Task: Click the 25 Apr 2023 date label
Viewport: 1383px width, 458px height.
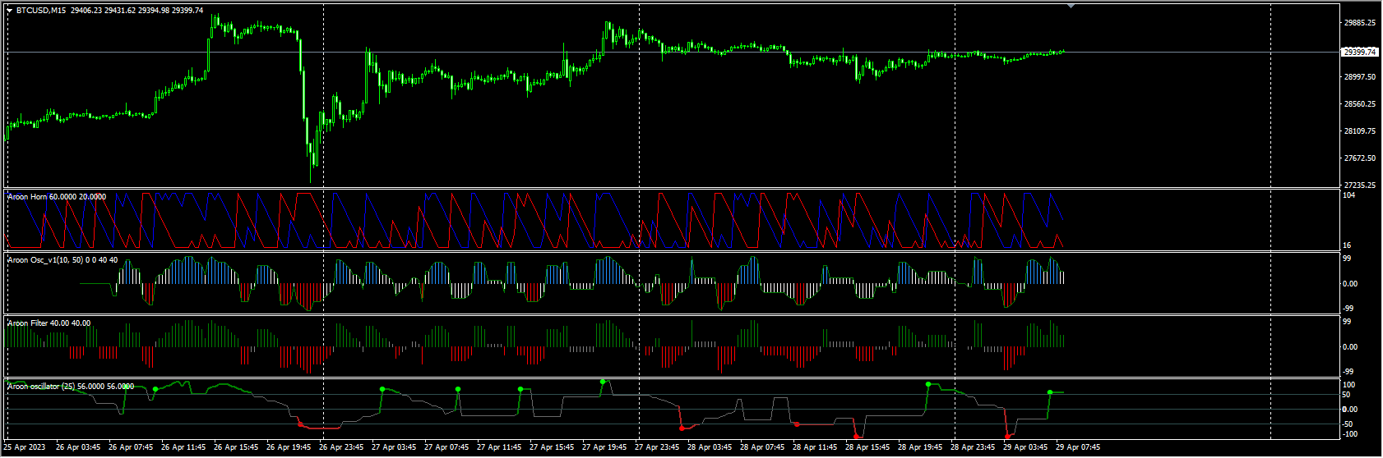Action: tap(25, 447)
